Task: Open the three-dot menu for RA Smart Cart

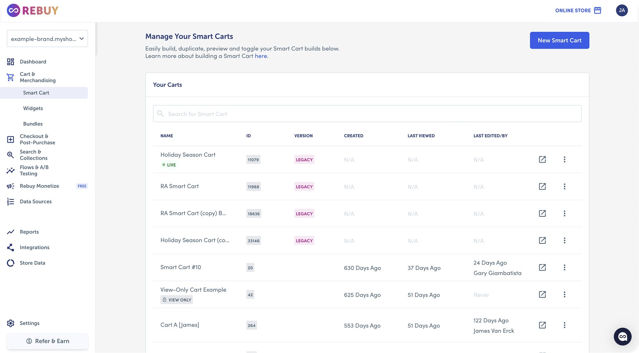Action: coord(564,186)
